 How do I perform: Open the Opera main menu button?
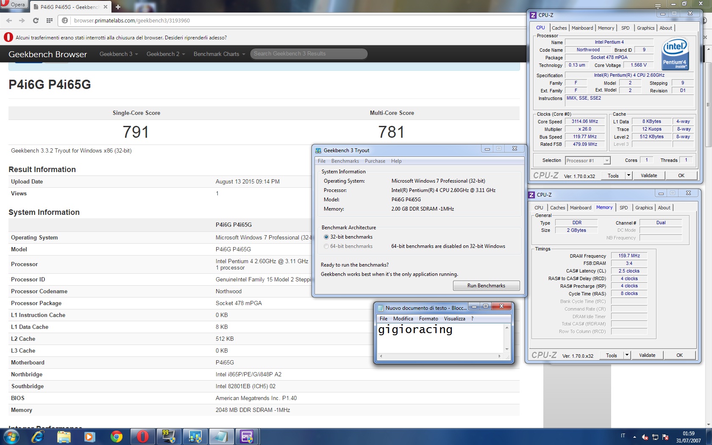pyautogui.click(x=14, y=5)
